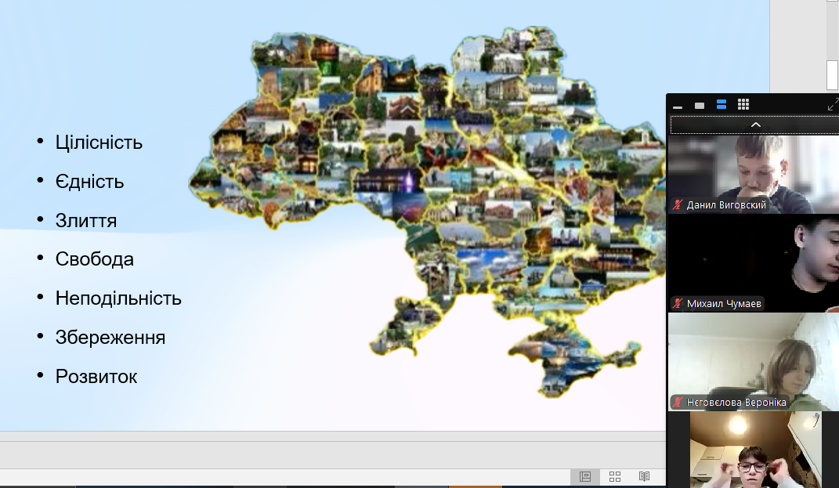The height and width of the screenshot is (488, 839).
Task: Select Неговєлова Вероніка video thumbnail
Action: pyautogui.click(x=754, y=362)
